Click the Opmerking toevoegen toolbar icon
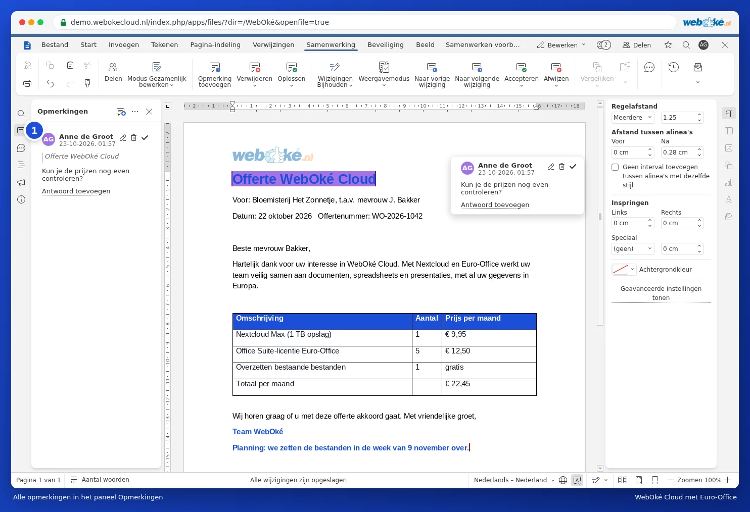 (x=215, y=67)
